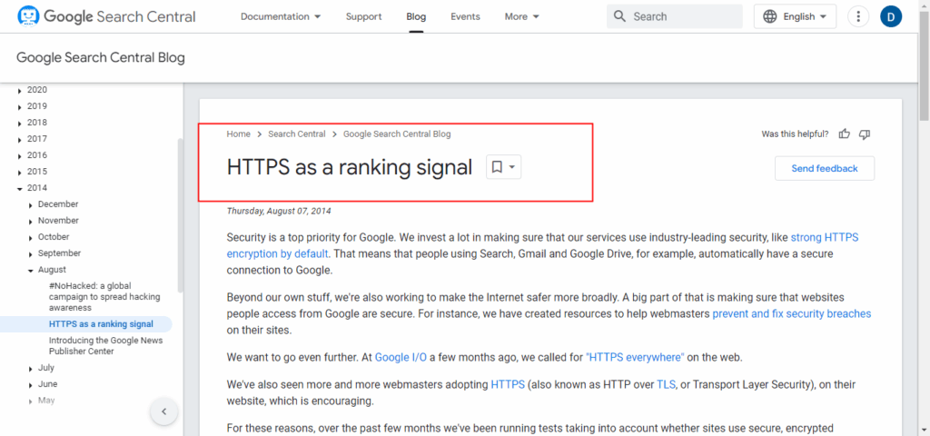Collapse the August month
This screenshot has height=436, width=930.
(30, 270)
